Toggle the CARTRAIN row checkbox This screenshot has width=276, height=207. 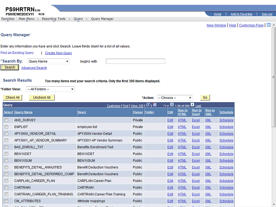pyautogui.click(x=6, y=188)
